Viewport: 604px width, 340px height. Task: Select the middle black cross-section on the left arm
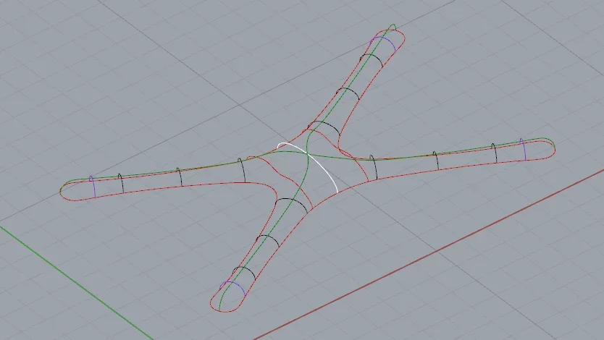(179, 177)
